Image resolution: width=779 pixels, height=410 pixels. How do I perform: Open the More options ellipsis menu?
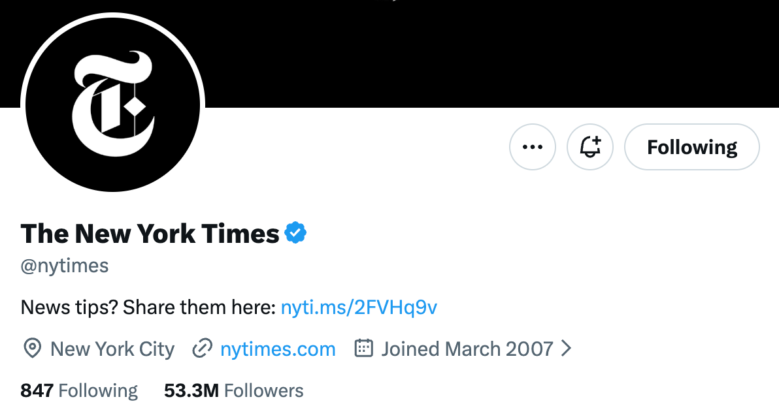pyautogui.click(x=532, y=147)
